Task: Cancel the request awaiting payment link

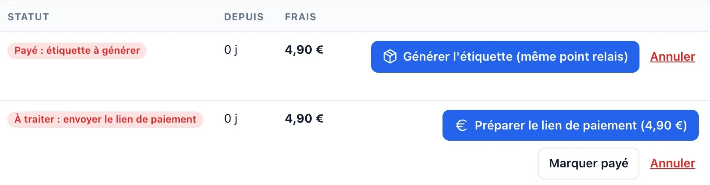Action: pyautogui.click(x=673, y=163)
